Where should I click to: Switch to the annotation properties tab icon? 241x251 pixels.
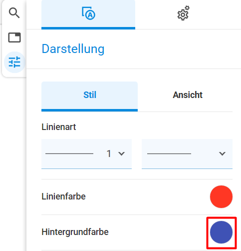pos(88,14)
